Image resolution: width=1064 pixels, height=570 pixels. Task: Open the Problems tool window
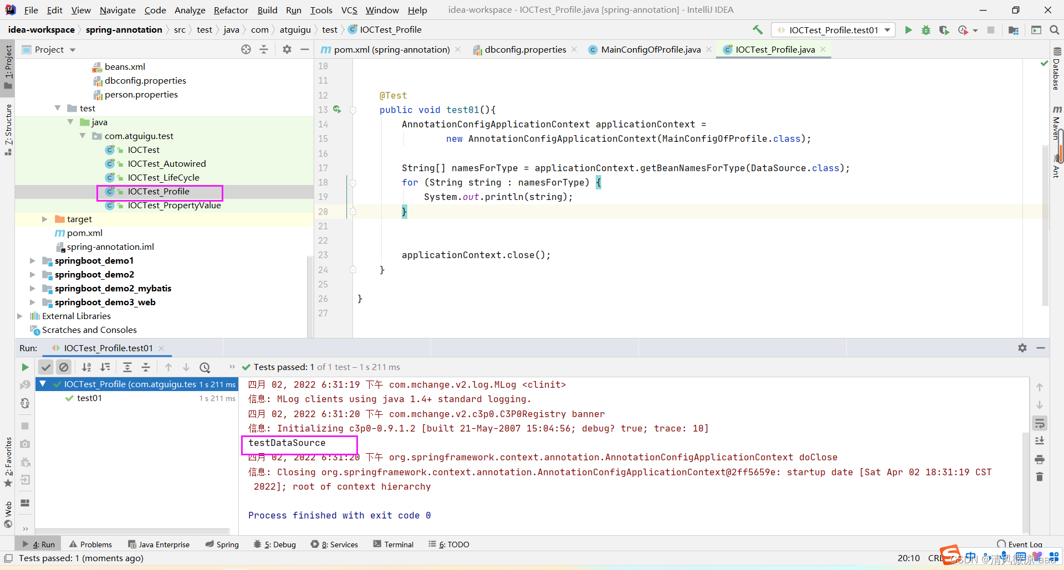91,545
